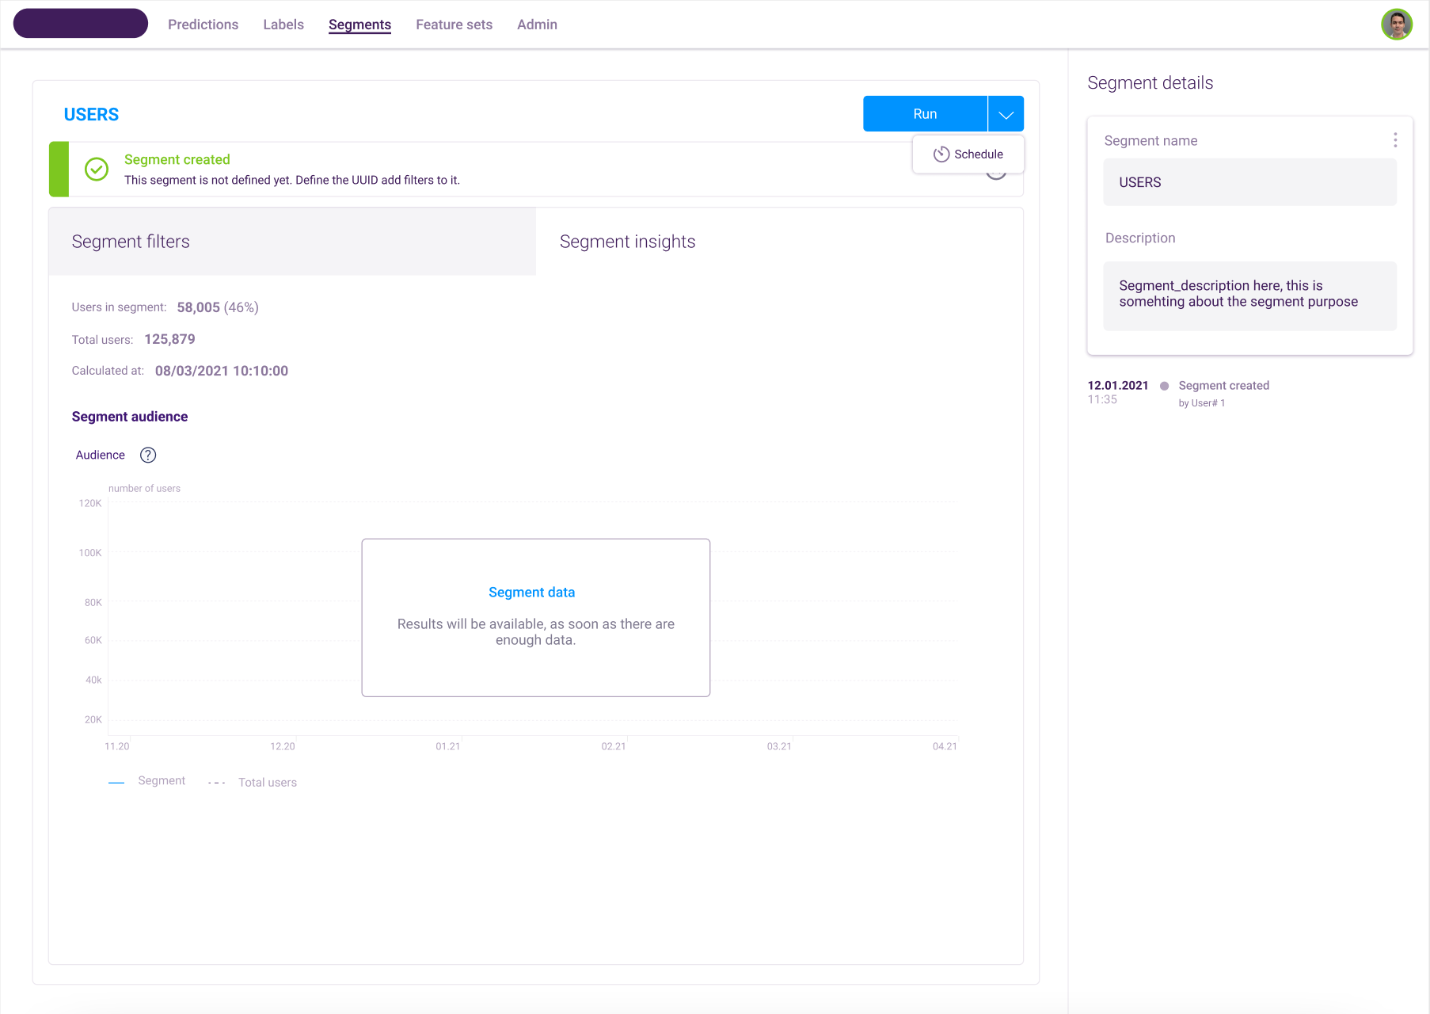The height and width of the screenshot is (1014, 1430).
Task: Click the Audience help question mark icon
Action: 148,455
